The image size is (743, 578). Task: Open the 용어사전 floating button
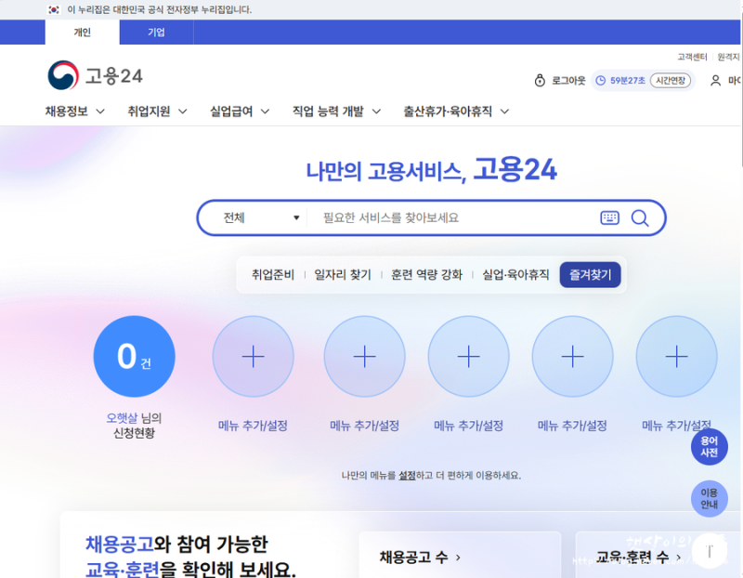709,447
